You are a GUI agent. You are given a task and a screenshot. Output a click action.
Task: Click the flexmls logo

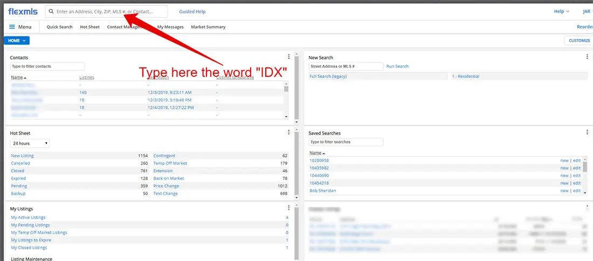pos(22,11)
